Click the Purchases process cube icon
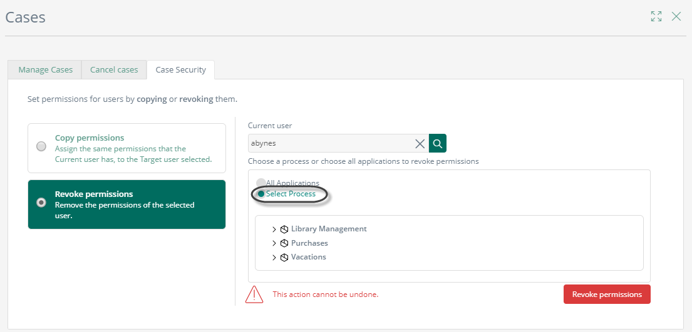 284,243
